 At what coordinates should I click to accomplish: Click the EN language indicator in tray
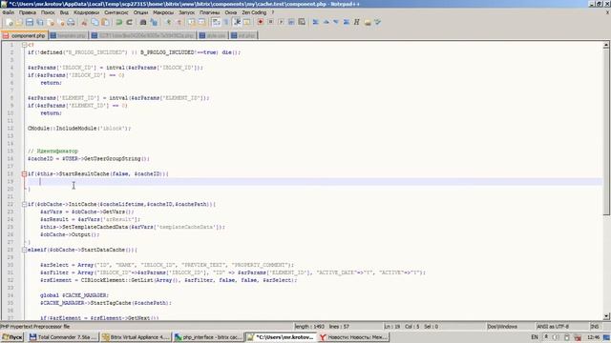pyautogui.click(x=535, y=337)
